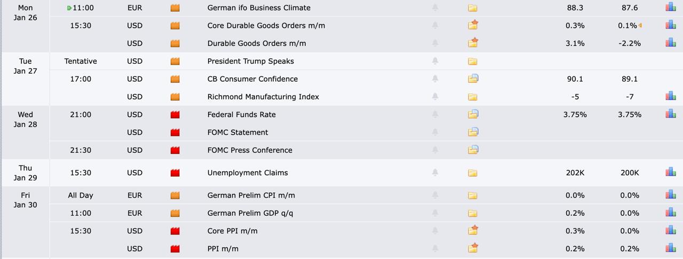The width and height of the screenshot is (683, 259).
Task: Expand President Trump Speaks detail folder
Action: click(473, 61)
